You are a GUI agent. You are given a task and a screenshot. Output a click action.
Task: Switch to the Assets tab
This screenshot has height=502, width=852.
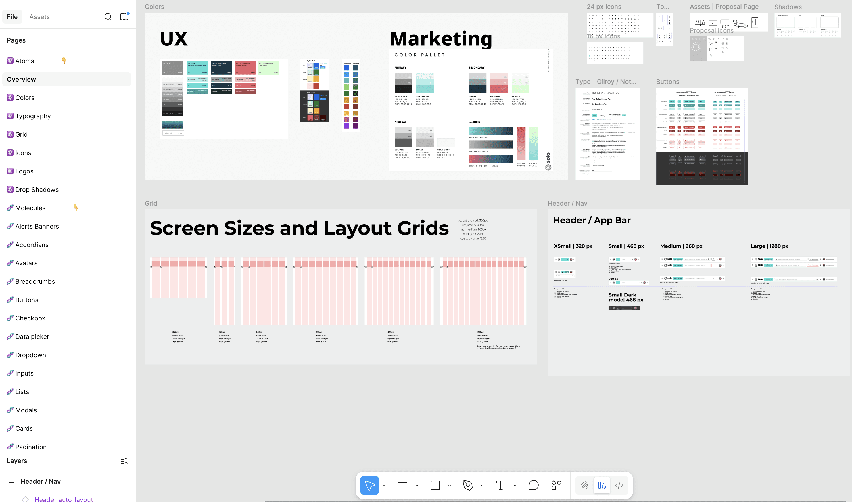[40, 17]
